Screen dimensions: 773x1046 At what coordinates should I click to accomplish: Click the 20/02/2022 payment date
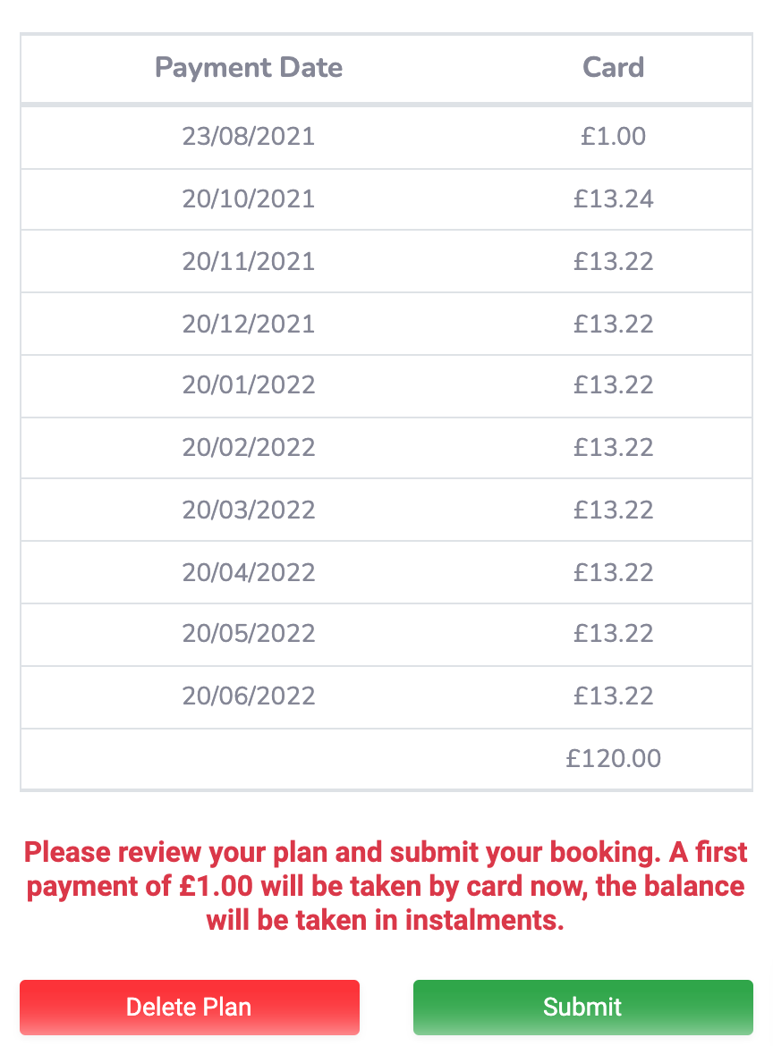(x=249, y=448)
